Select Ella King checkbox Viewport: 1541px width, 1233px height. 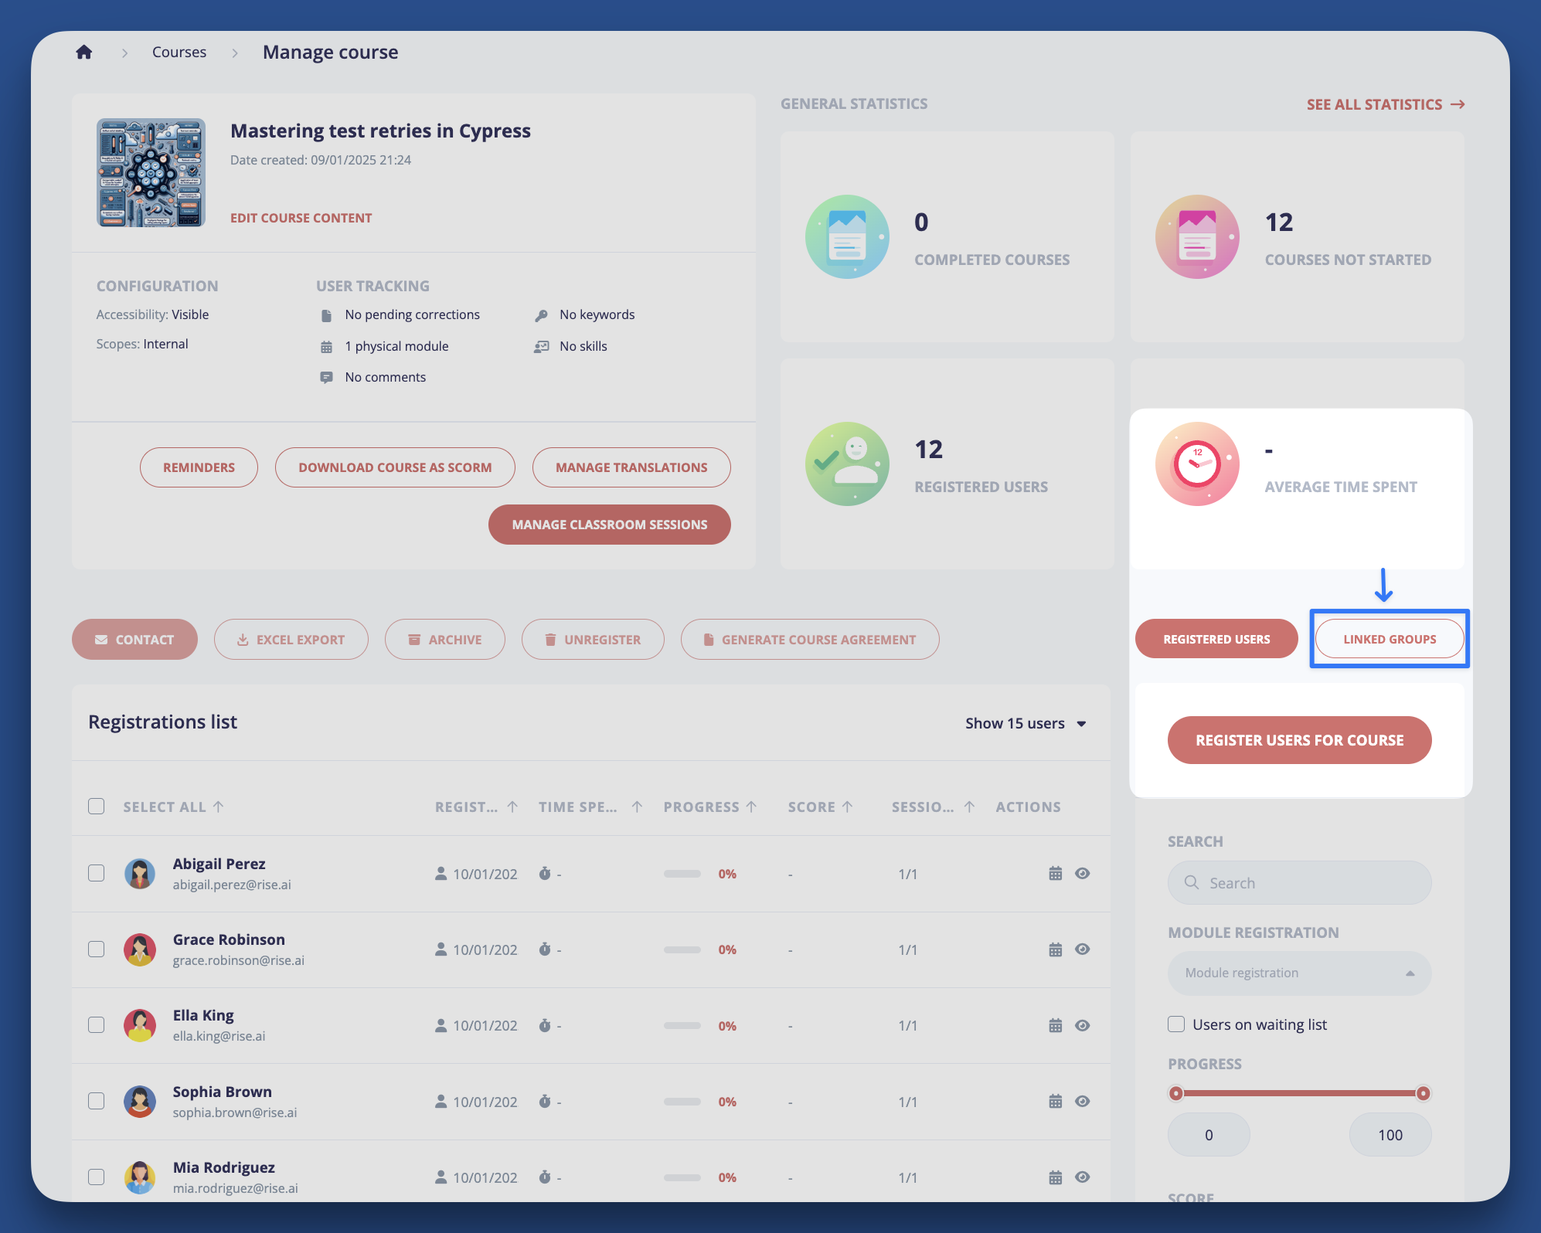coord(97,1024)
